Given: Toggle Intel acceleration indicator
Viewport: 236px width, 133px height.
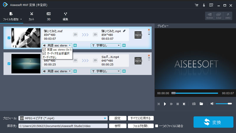Looking at the screenshot, I should tap(219, 16).
